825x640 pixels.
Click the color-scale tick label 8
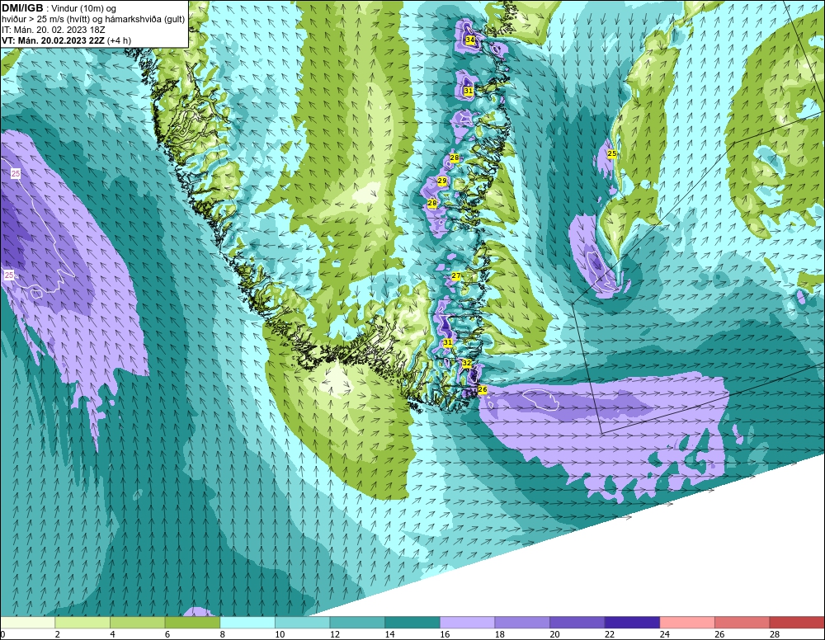click(x=223, y=634)
